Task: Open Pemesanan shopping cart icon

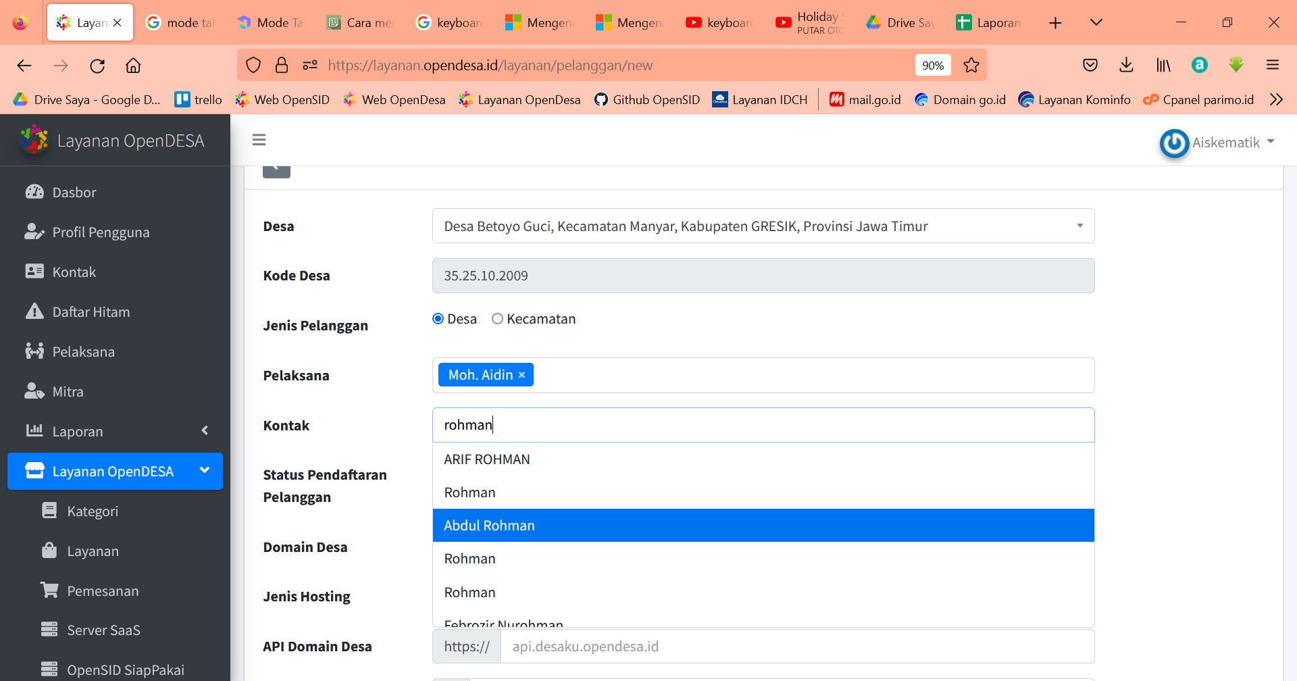Action: click(x=49, y=590)
